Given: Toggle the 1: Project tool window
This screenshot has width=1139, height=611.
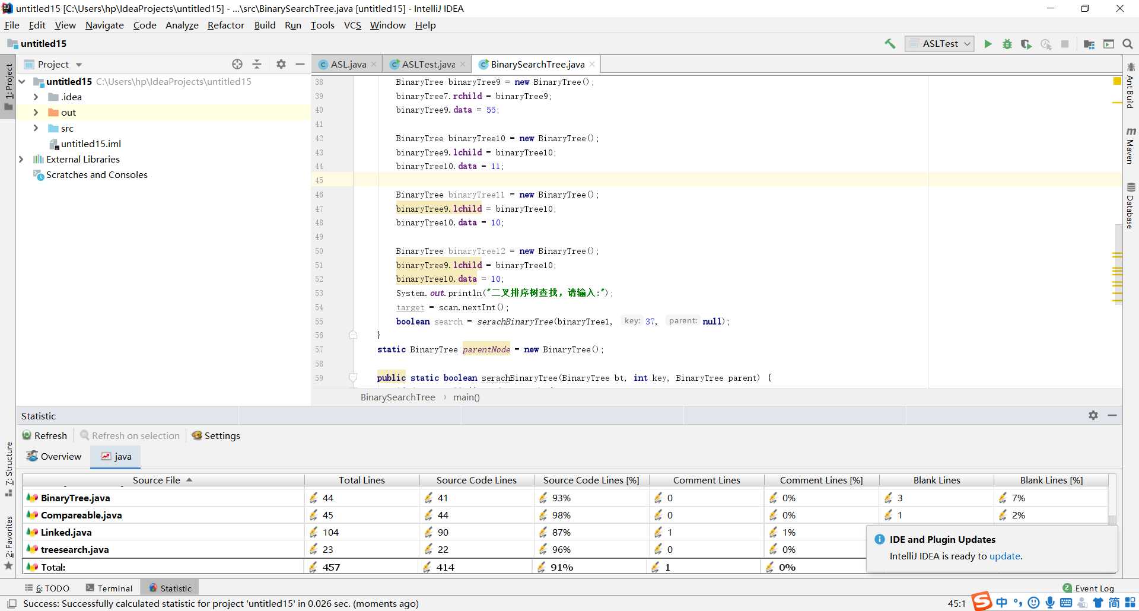Looking at the screenshot, I should tap(8, 87).
